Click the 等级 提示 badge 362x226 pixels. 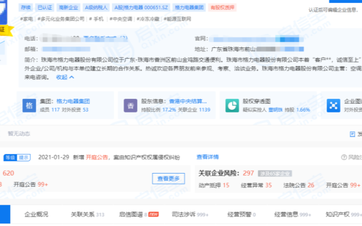[x=17, y=157]
